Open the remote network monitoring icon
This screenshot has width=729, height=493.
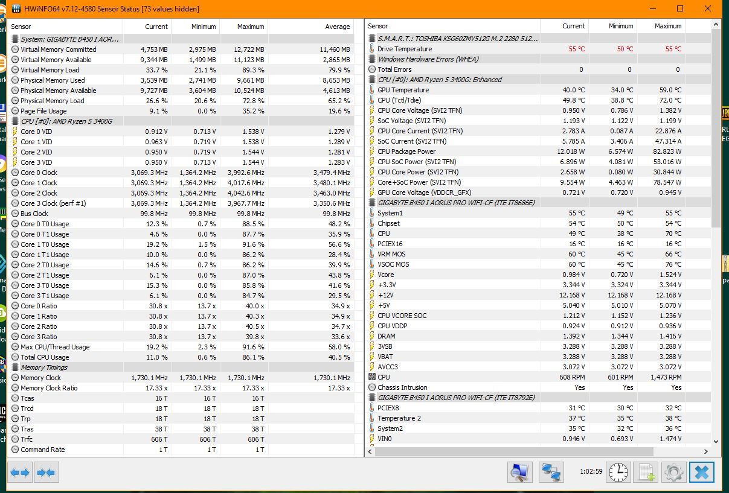(551, 472)
